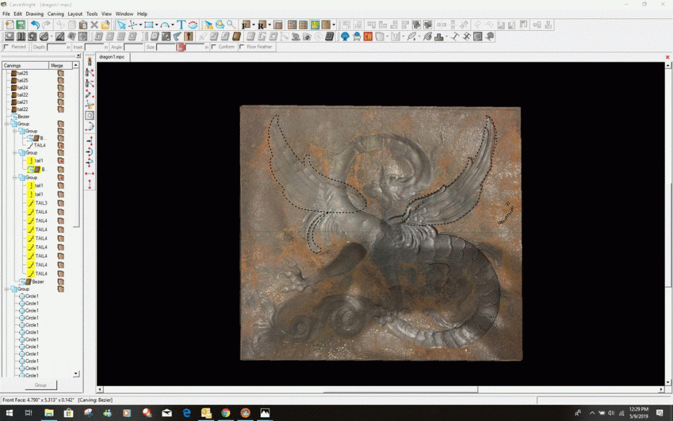Click the Depth input field
This screenshot has width=673, height=421.
tap(57, 47)
